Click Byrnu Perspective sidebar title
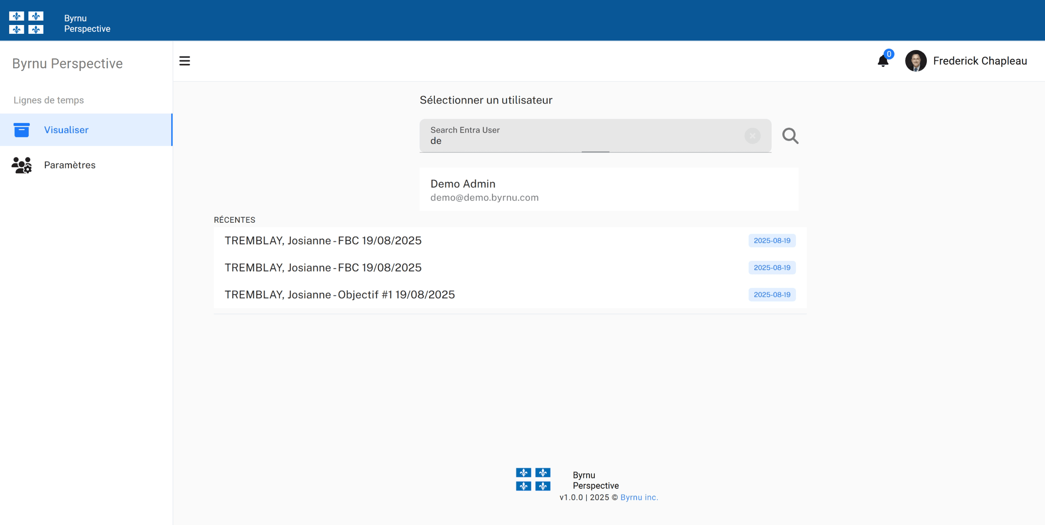 [67, 64]
